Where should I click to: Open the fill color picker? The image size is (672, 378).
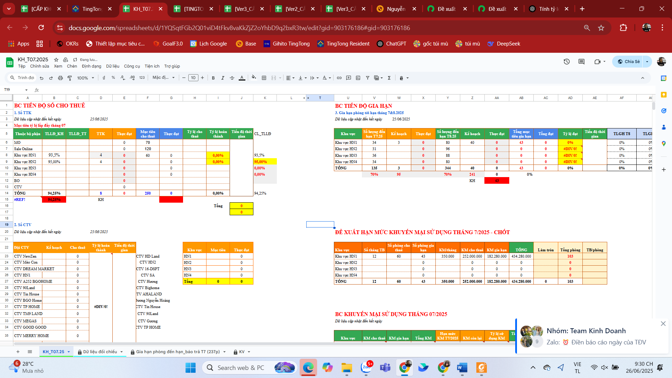(x=254, y=78)
